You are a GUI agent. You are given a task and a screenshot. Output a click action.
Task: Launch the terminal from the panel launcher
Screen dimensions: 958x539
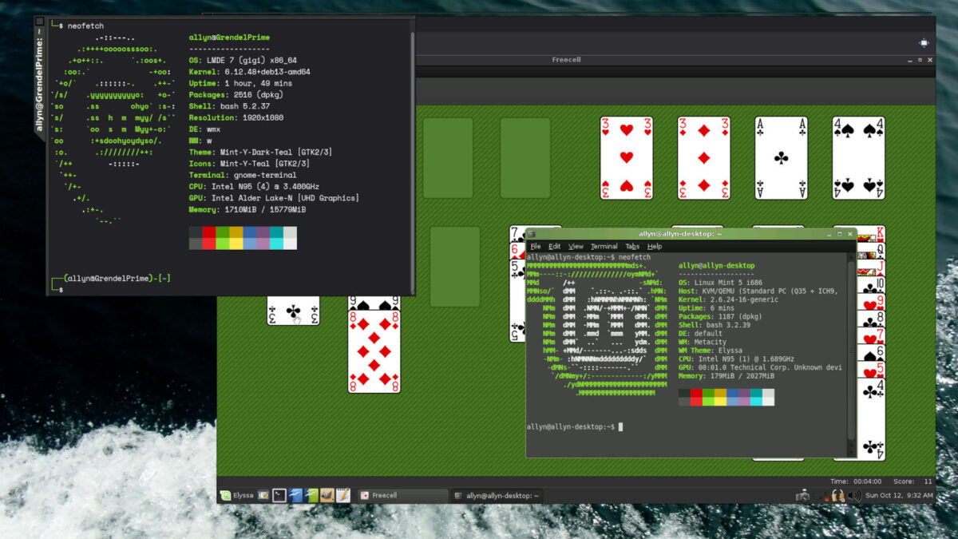[279, 495]
